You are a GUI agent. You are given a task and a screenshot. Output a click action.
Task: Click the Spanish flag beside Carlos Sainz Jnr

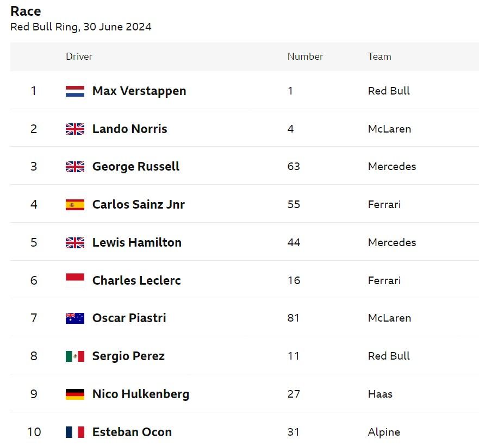tap(75, 205)
